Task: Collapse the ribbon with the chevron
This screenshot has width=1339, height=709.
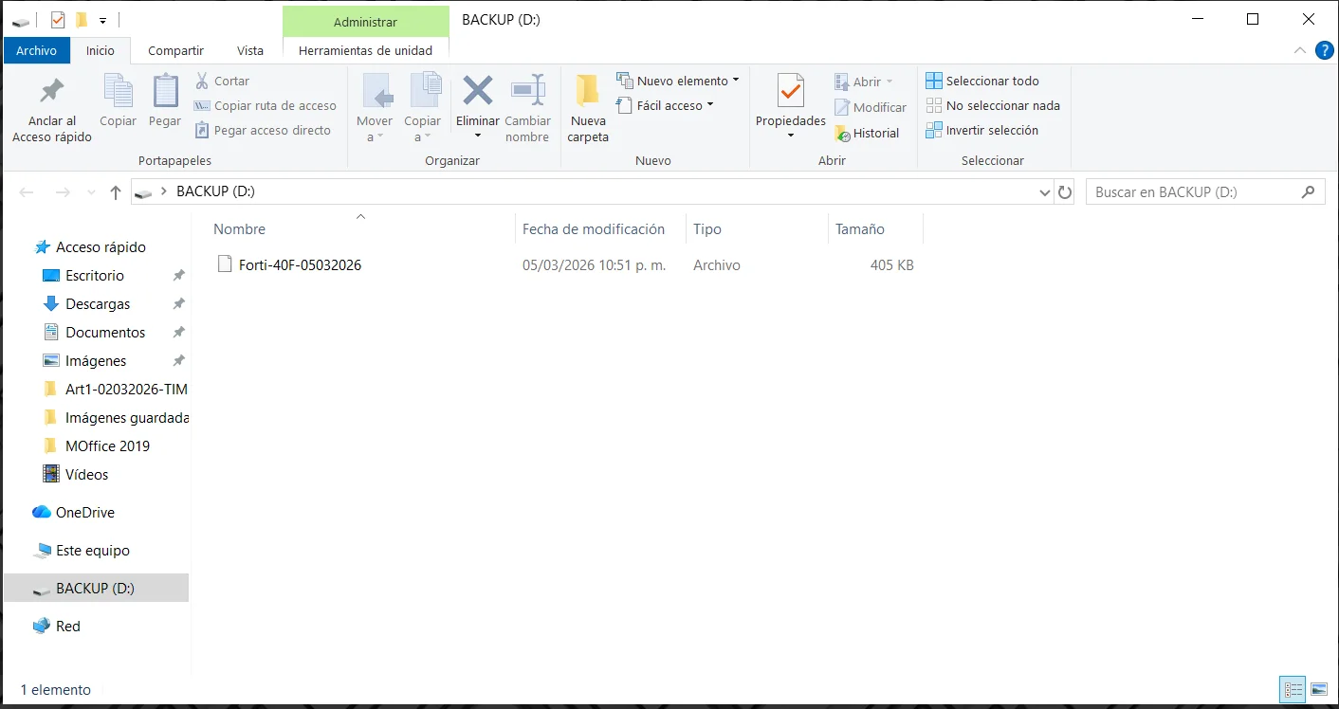Action: (1300, 51)
